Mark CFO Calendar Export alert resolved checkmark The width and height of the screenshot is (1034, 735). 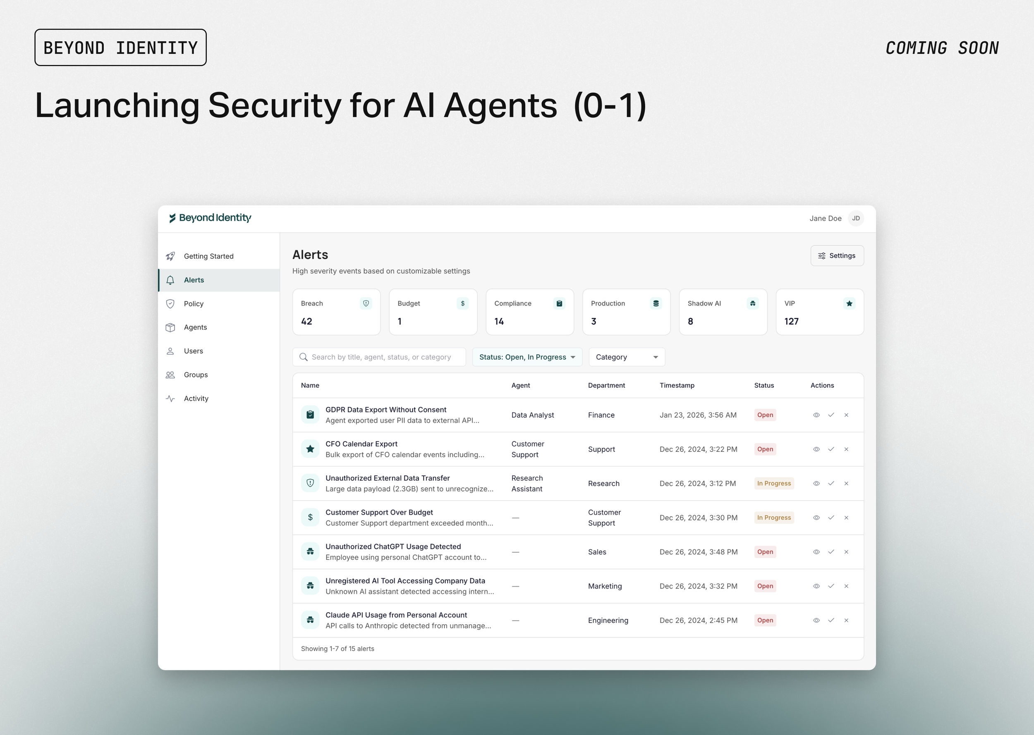[831, 449]
